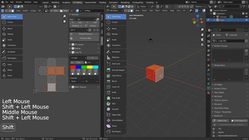
Task: Select the Shear tool
Action: click(x=116, y=126)
